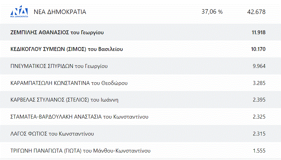Click vote count 2.325
This screenshot has height=160, width=281.
point(259,117)
